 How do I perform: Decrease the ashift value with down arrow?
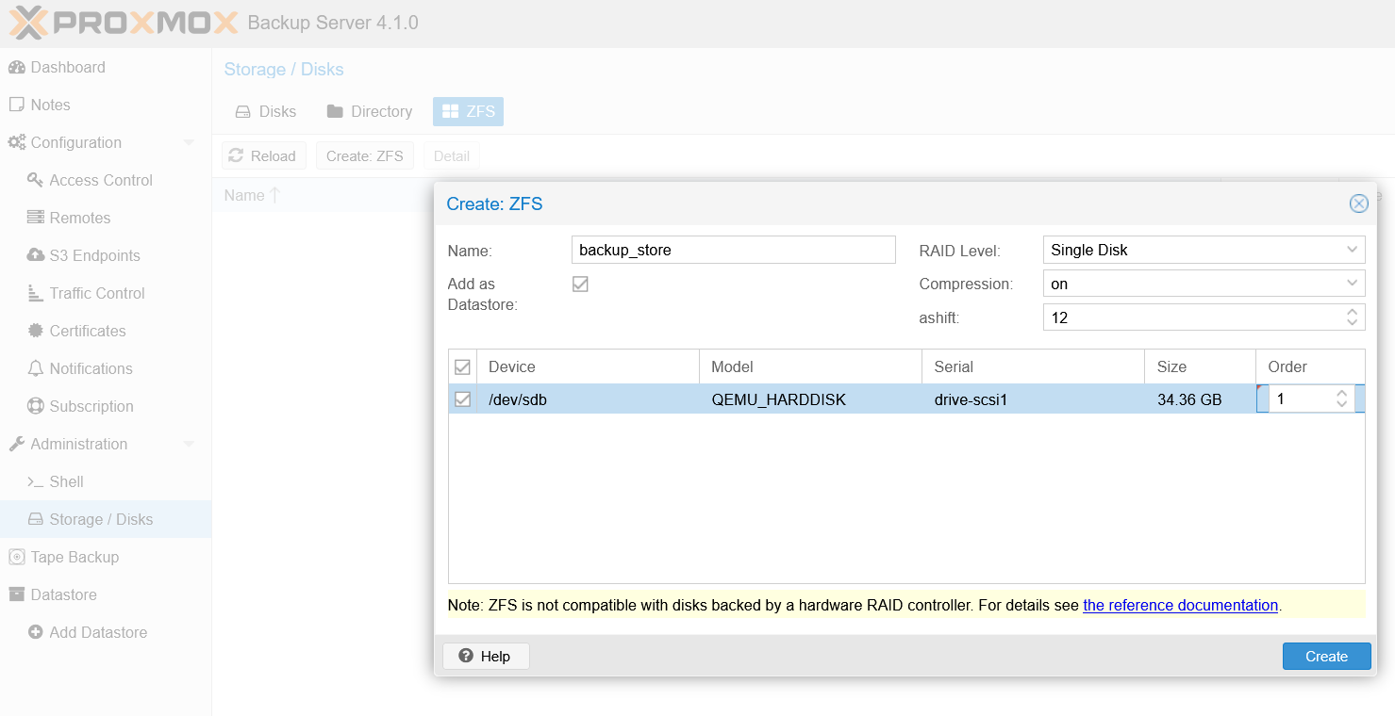1352,323
